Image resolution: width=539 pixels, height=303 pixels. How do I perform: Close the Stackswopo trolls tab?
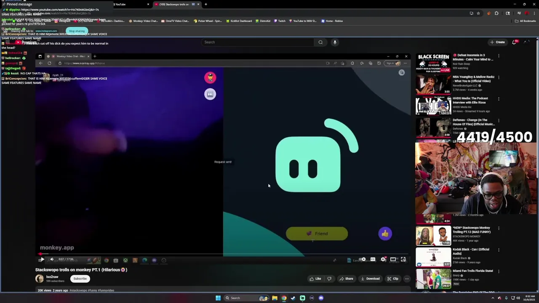pos(198,4)
